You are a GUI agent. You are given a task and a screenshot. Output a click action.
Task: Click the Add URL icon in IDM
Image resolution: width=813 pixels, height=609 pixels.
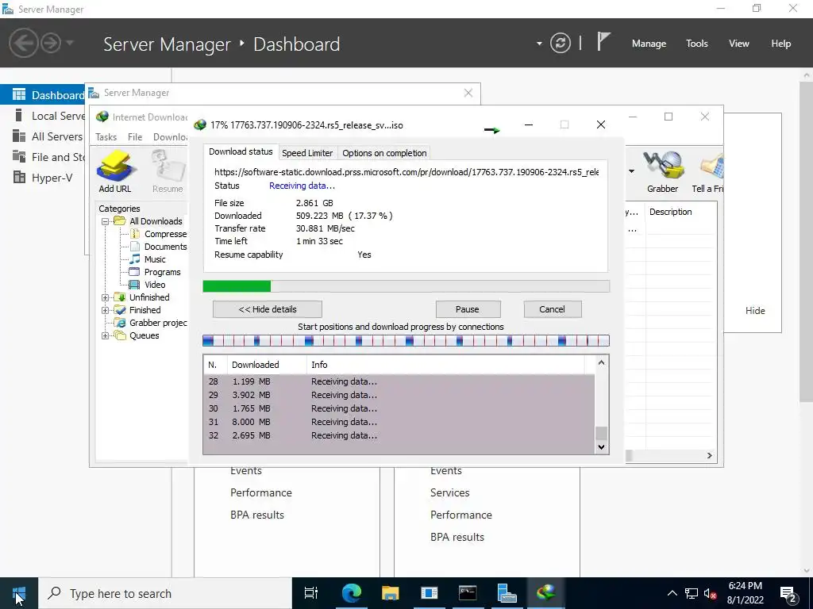[115, 172]
